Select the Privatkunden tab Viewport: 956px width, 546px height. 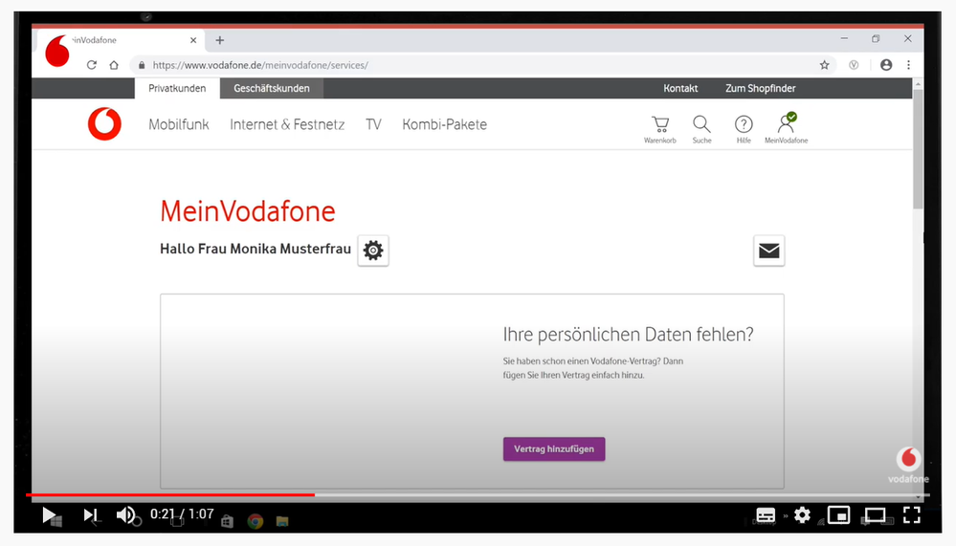tap(177, 88)
